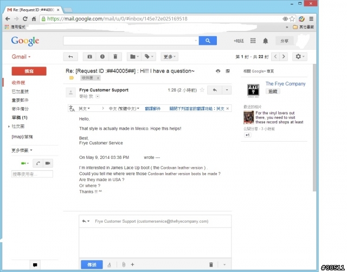The width and height of the screenshot is (347, 272).
Task: Go to the browser home page icon
Action: [x=34, y=19]
